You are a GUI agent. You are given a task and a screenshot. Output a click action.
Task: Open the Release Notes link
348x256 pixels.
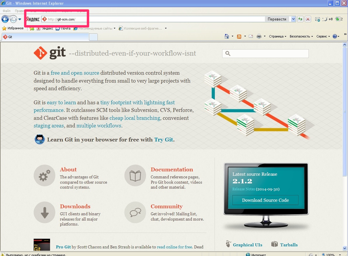coord(244,189)
